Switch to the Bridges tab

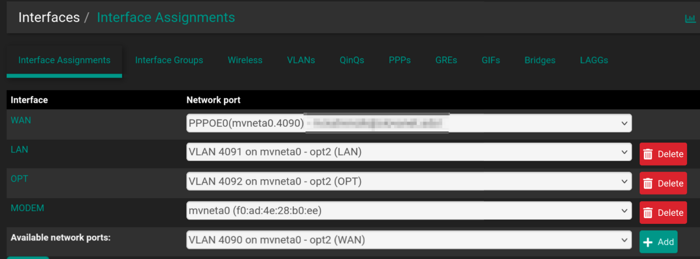(540, 60)
